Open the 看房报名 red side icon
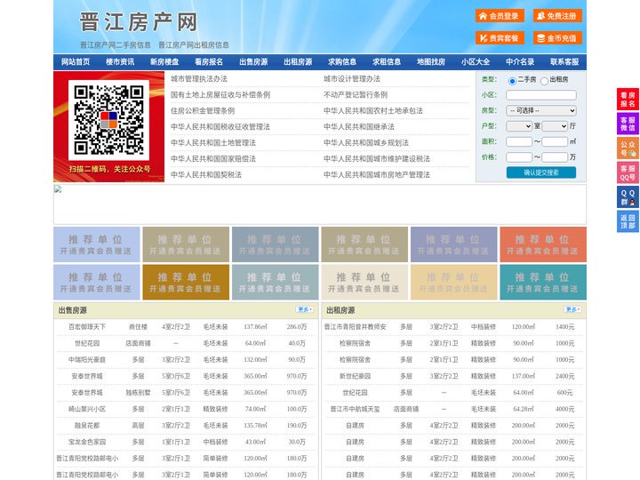 point(628,100)
